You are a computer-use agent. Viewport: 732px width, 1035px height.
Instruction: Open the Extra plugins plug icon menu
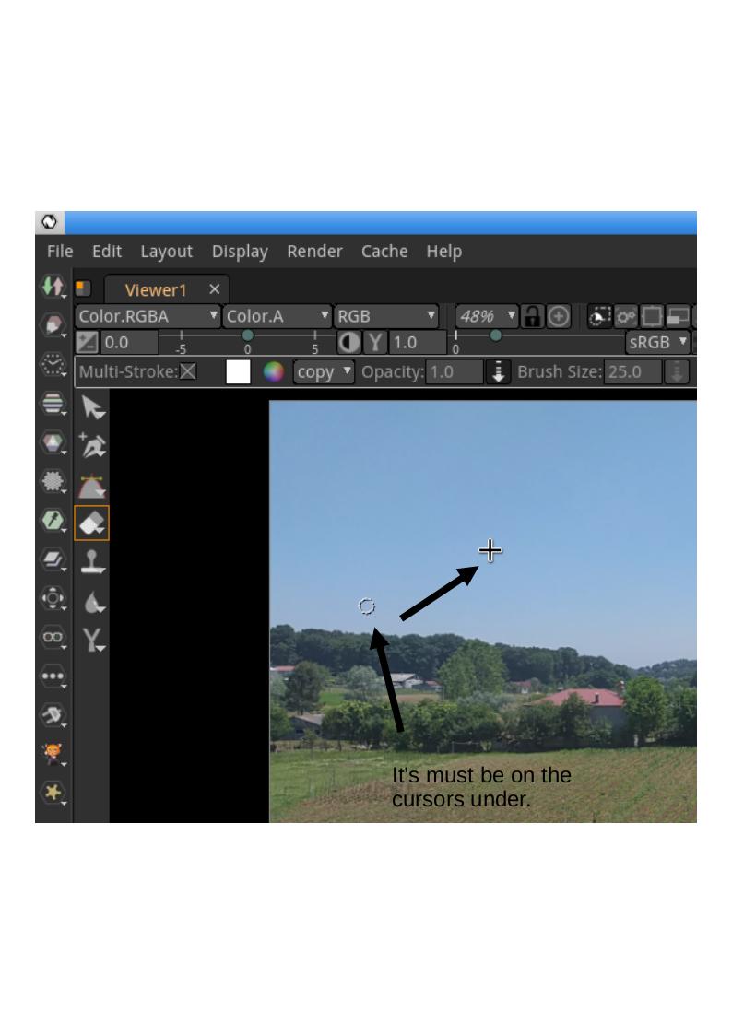pos(53,715)
